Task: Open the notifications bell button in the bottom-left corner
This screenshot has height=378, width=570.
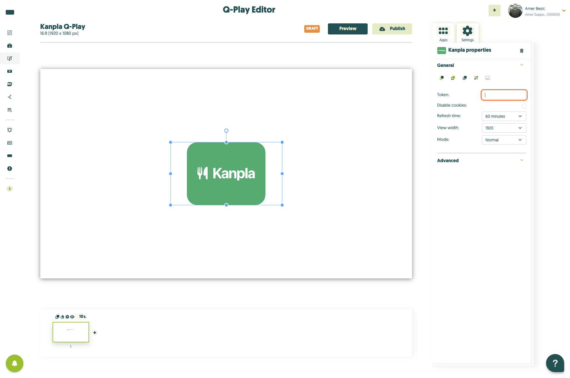Action: point(15,363)
